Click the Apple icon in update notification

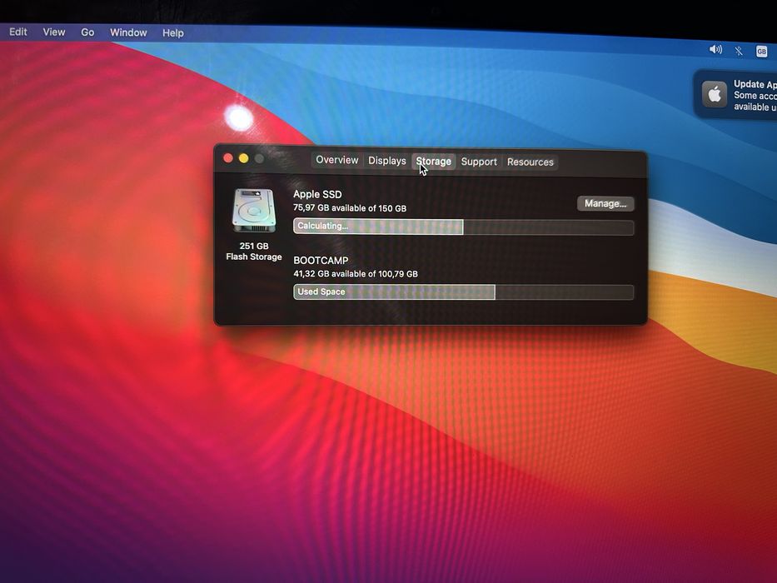point(714,93)
